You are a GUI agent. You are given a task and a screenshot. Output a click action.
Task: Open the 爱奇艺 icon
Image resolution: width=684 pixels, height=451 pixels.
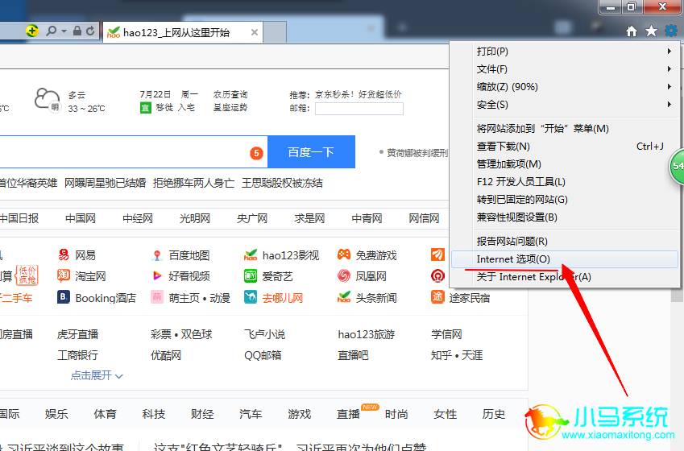[251, 275]
